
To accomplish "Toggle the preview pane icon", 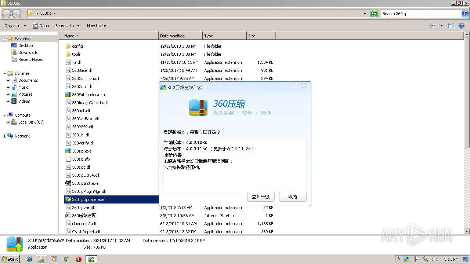I will tap(451, 26).
